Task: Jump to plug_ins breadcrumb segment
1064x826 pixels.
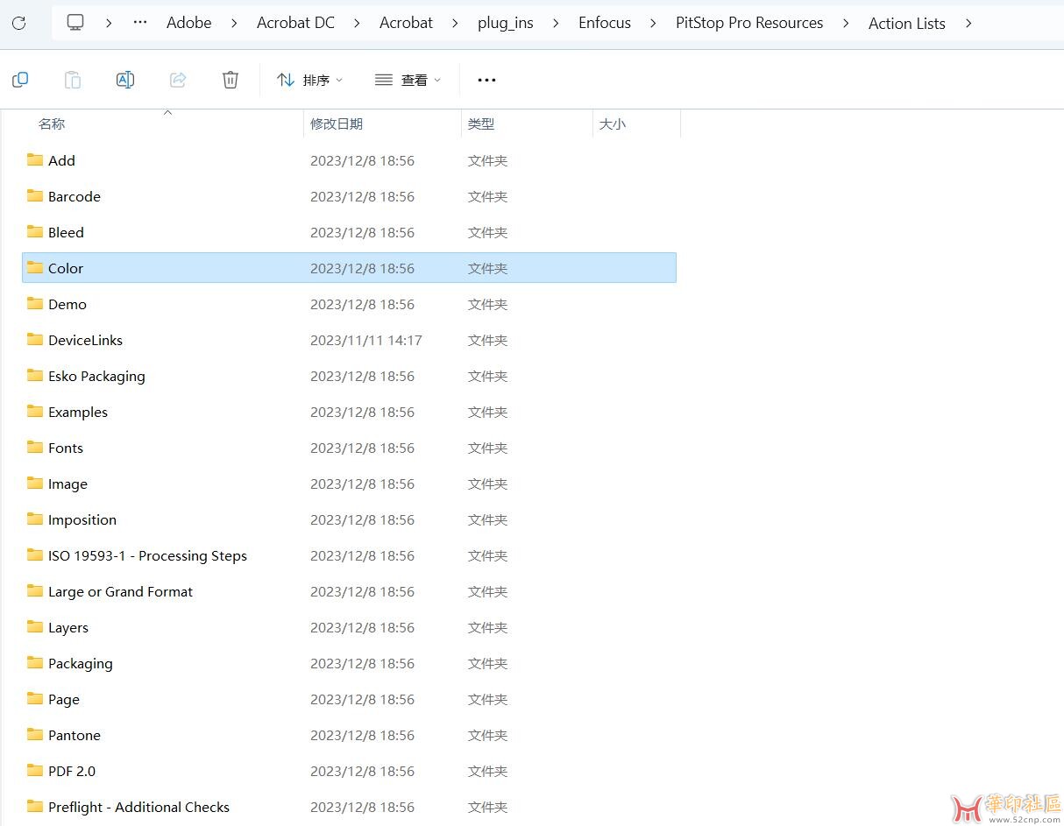Action: point(506,23)
